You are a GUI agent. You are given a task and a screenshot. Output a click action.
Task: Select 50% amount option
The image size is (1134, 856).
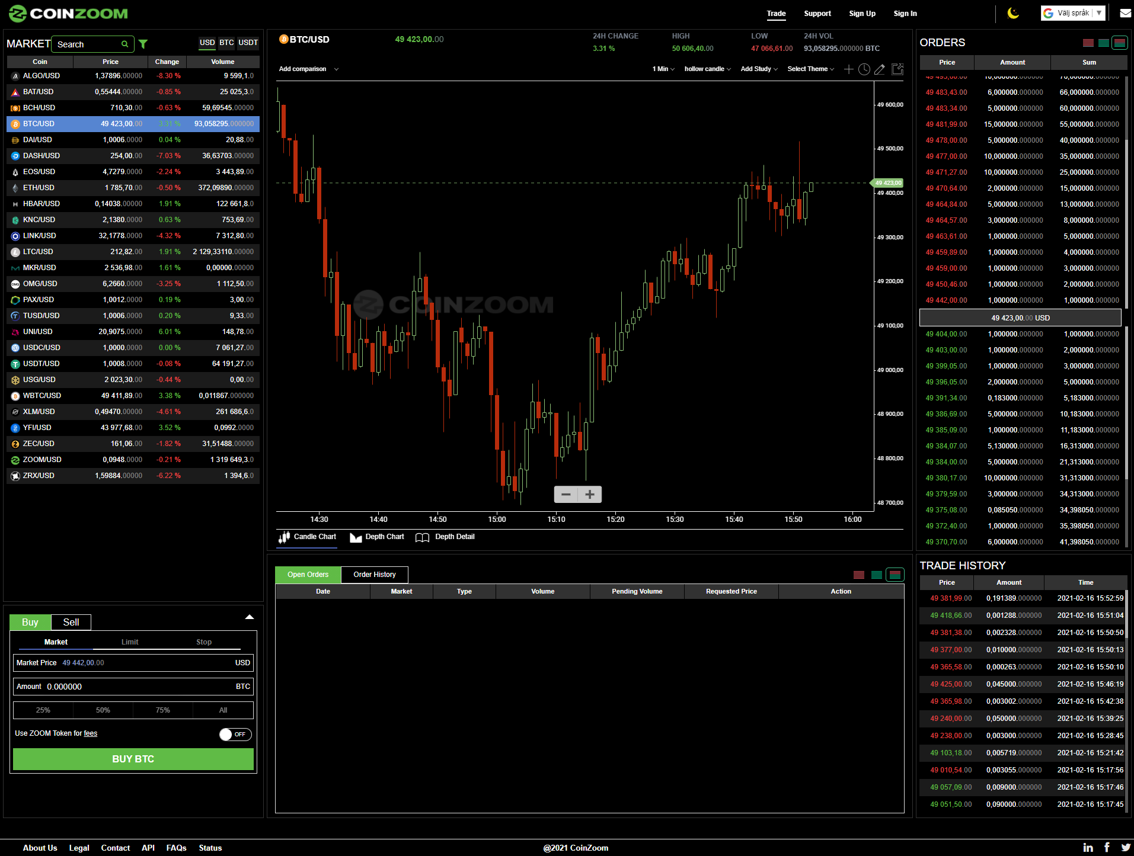tap(103, 710)
